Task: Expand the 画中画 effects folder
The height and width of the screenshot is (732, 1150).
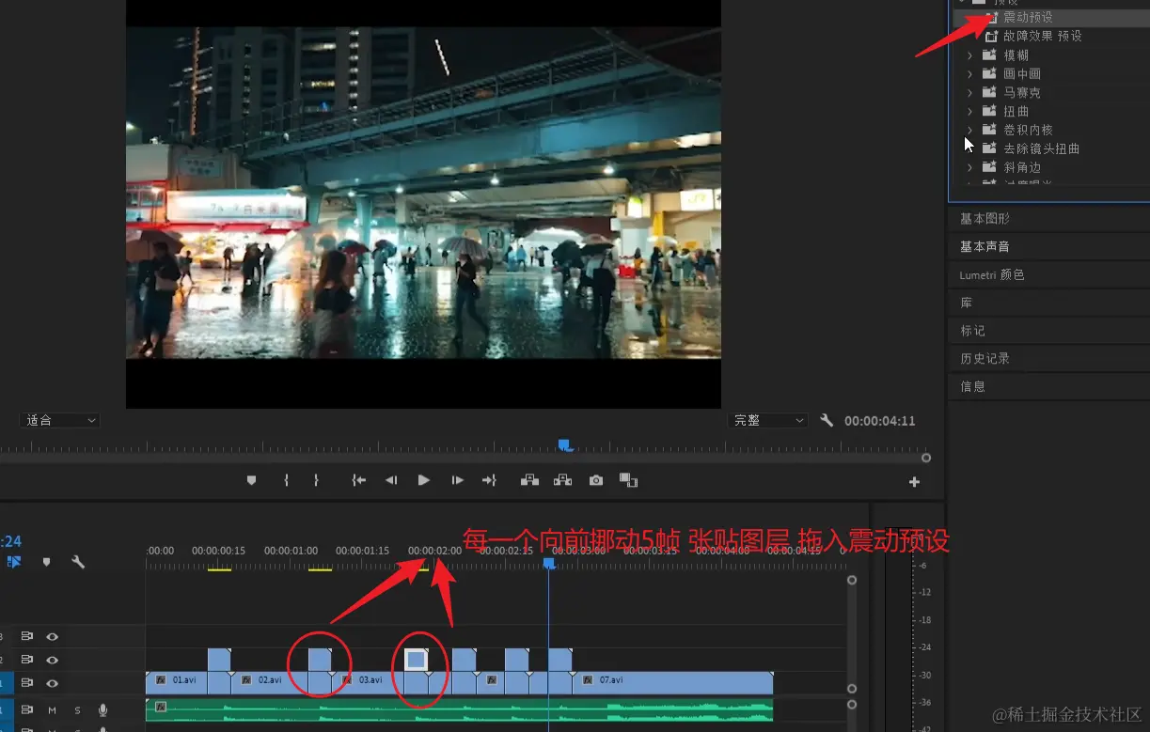Action: point(969,74)
